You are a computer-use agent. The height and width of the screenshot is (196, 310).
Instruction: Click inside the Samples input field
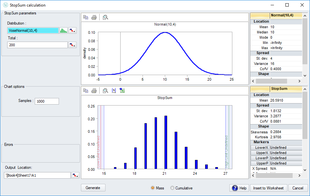pos(48,101)
